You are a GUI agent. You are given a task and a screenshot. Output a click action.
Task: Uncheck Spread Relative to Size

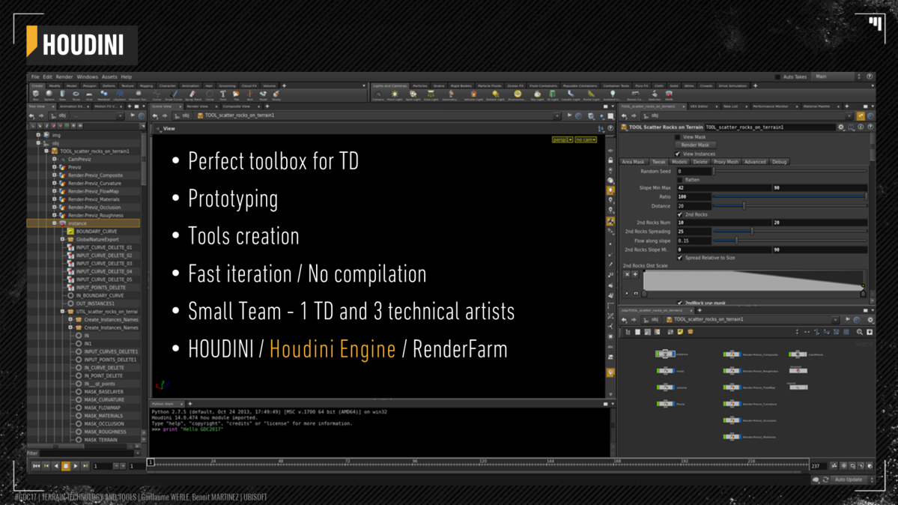tap(680, 258)
